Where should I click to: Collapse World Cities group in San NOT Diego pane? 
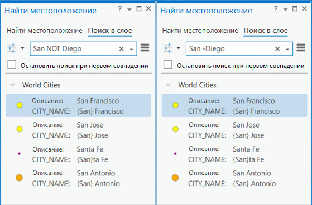[12, 85]
